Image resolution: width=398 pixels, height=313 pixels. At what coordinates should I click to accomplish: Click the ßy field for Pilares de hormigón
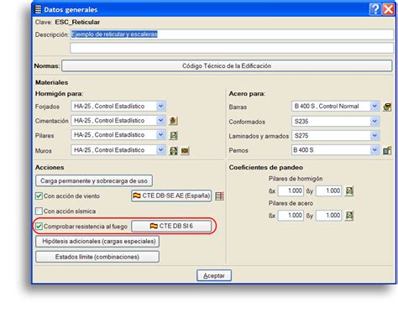point(329,191)
